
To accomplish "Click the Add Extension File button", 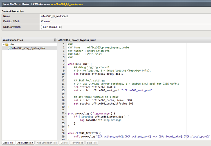I will [47, 143].
